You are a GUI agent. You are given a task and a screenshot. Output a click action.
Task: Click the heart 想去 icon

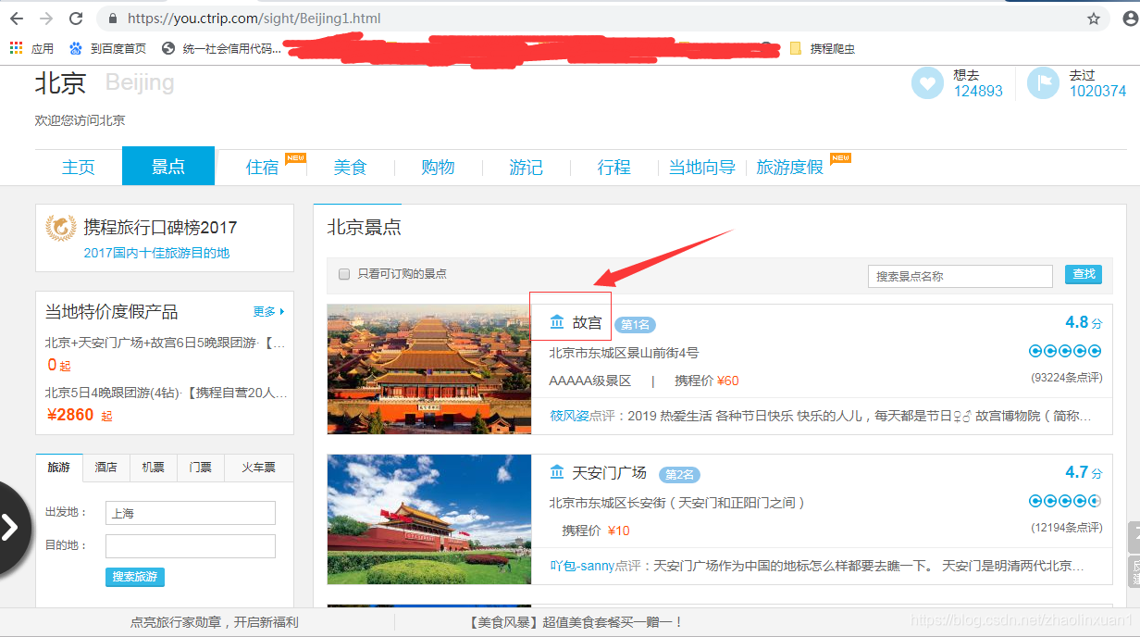tap(927, 83)
